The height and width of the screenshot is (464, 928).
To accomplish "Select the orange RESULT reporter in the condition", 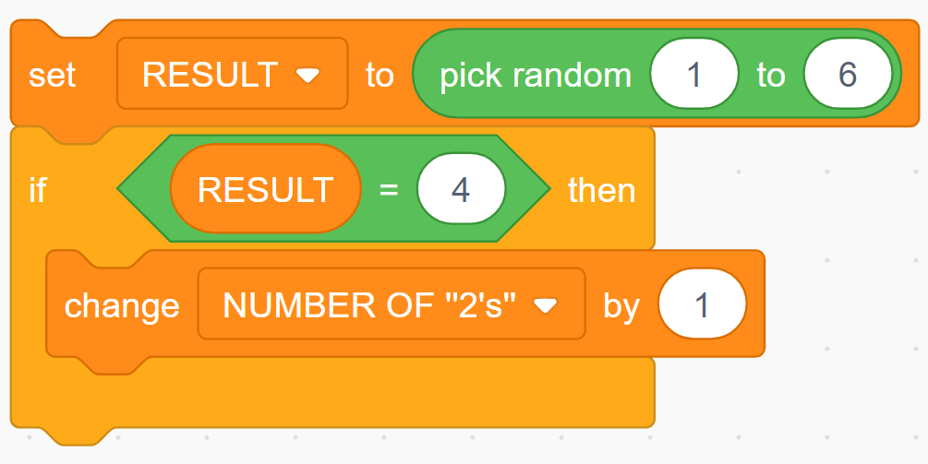I will coord(265,190).
